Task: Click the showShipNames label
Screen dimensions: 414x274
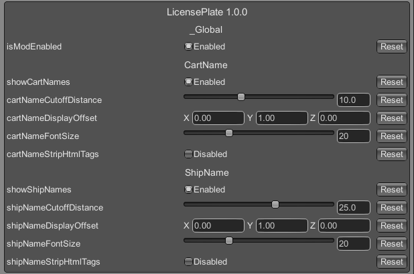Action: tap(39, 190)
